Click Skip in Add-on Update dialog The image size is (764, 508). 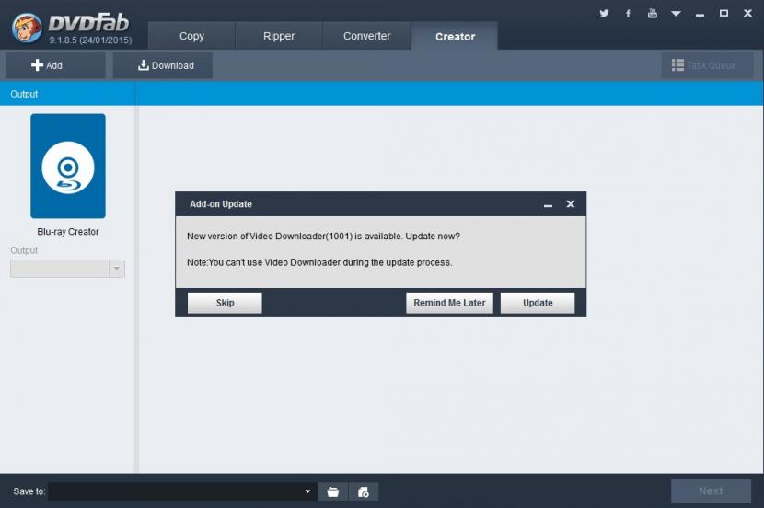pos(225,303)
